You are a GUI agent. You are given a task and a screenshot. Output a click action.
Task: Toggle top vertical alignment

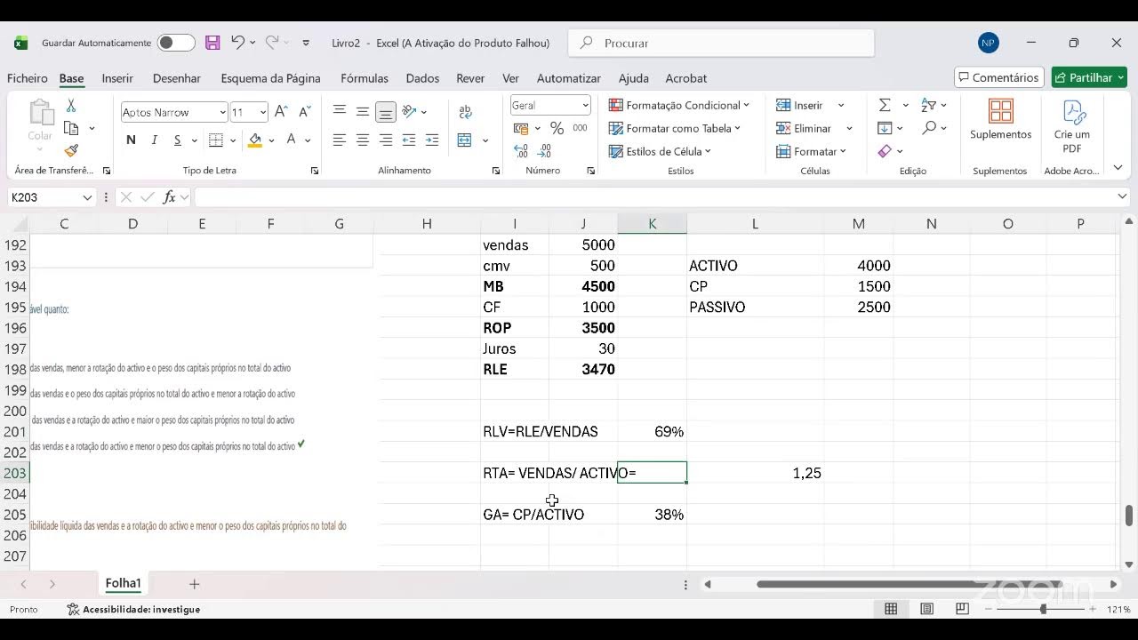pyautogui.click(x=340, y=112)
